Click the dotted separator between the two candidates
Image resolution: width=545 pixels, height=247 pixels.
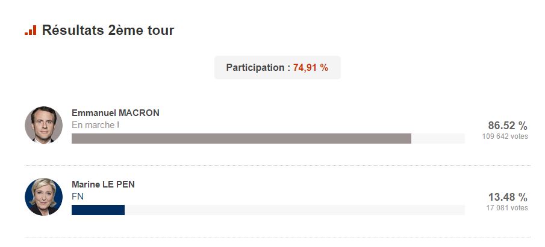click(277, 165)
